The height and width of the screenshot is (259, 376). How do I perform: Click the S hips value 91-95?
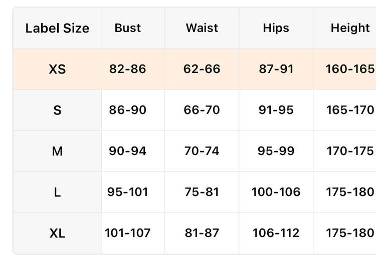click(x=276, y=110)
